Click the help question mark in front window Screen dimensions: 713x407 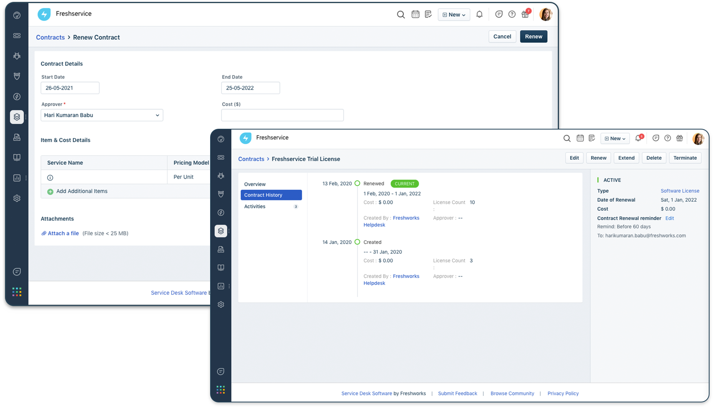[x=667, y=138]
